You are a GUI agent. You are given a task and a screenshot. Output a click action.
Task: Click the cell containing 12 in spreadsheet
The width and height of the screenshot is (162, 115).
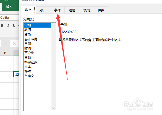16,74
